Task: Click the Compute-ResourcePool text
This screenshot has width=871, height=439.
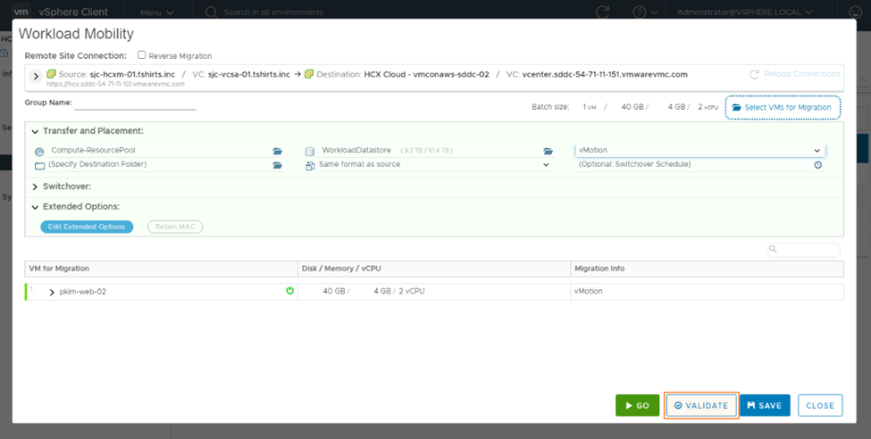Action: click(93, 151)
